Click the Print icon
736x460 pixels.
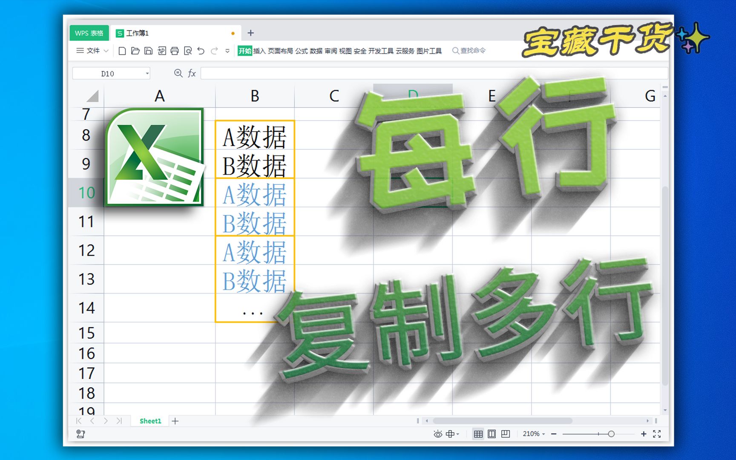[175, 51]
